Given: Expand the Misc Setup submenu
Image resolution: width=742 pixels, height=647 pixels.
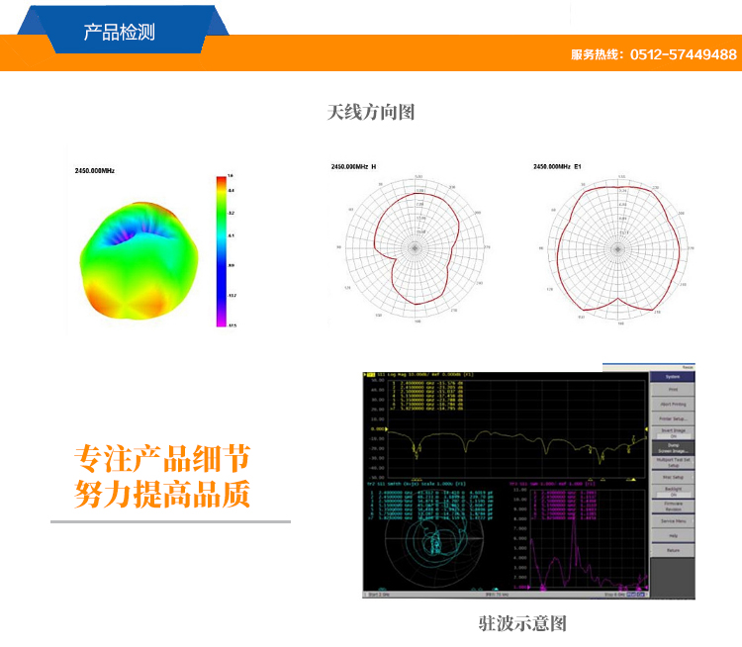Looking at the screenshot, I should 672,477.
